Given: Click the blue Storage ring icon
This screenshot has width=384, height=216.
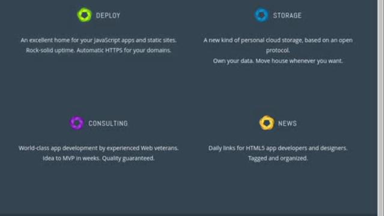Looking at the screenshot, I should coord(261,15).
